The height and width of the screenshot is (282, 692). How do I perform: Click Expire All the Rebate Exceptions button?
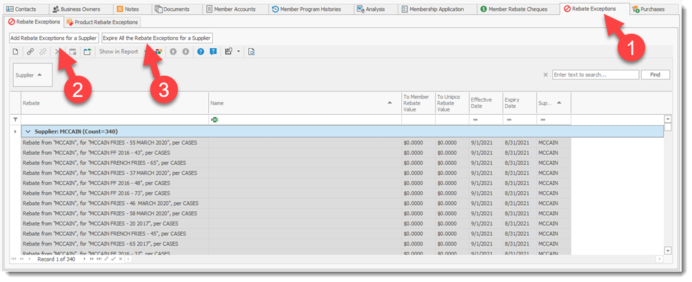click(x=157, y=38)
